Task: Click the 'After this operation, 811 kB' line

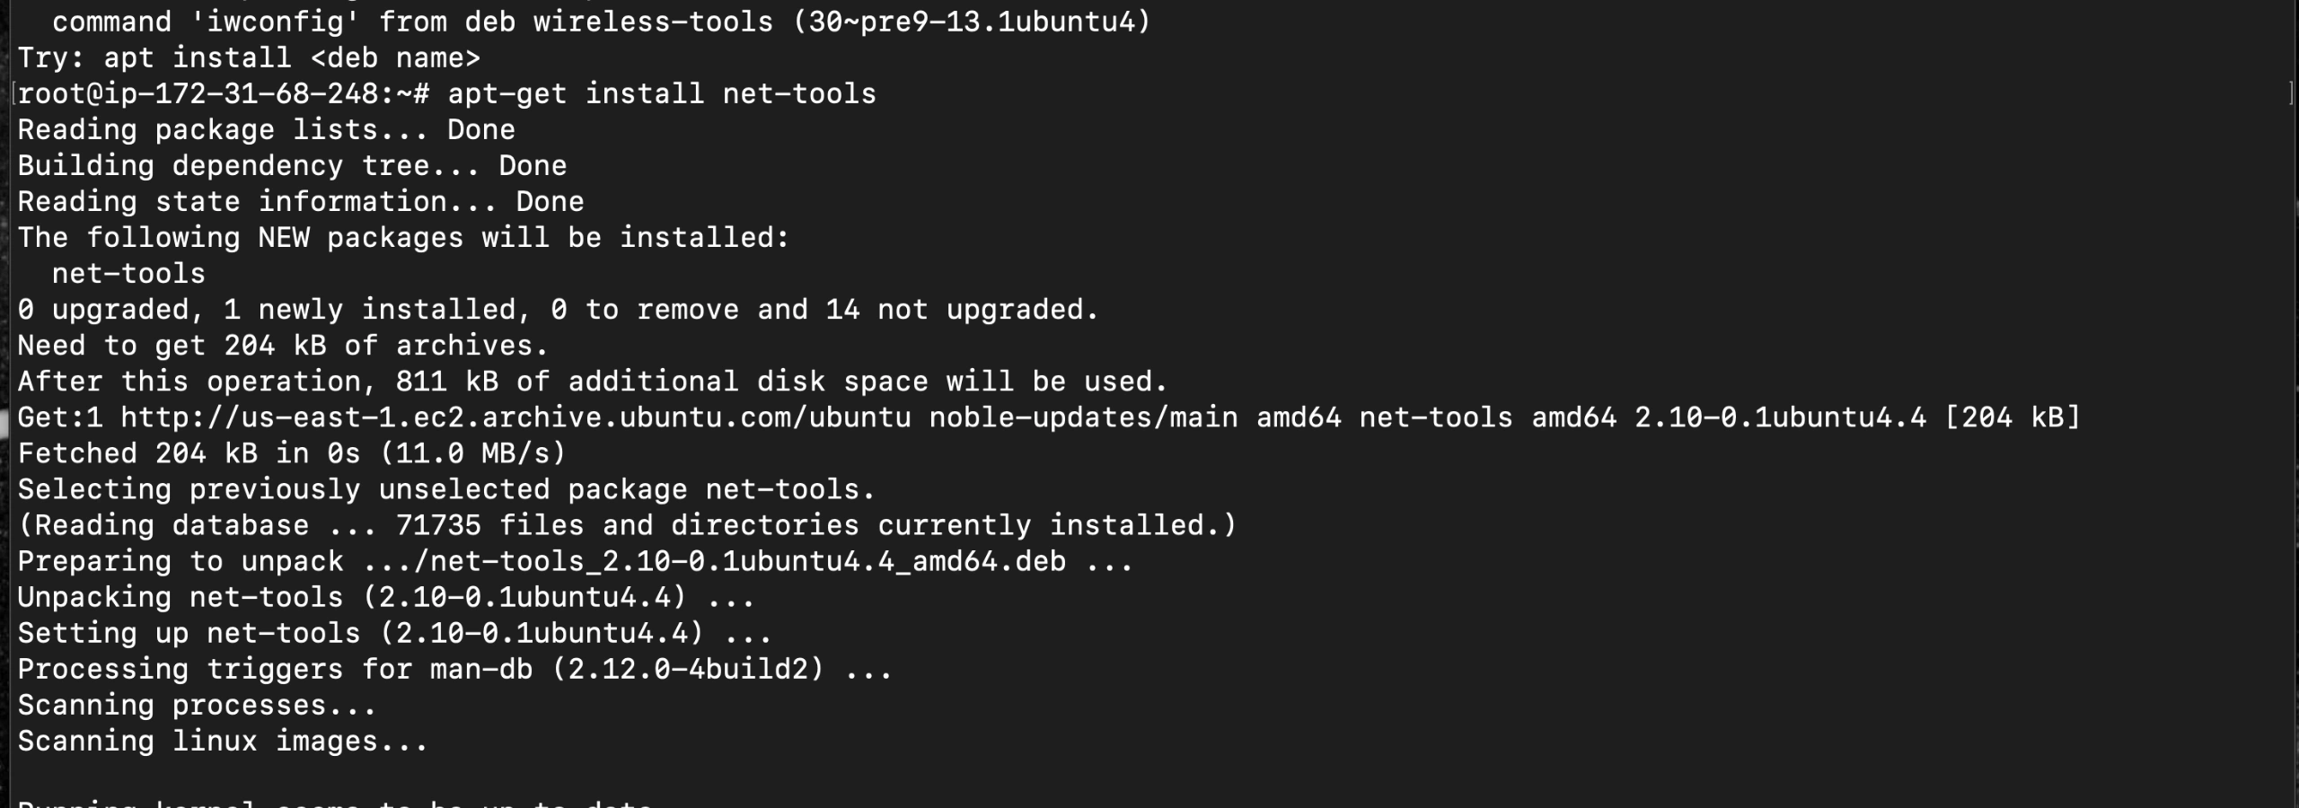Action: coord(592,382)
